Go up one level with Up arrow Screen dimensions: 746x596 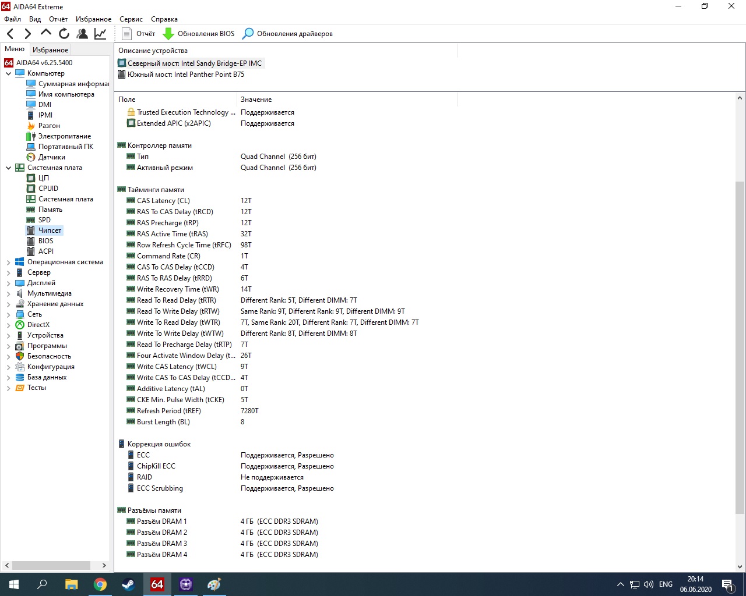(46, 33)
